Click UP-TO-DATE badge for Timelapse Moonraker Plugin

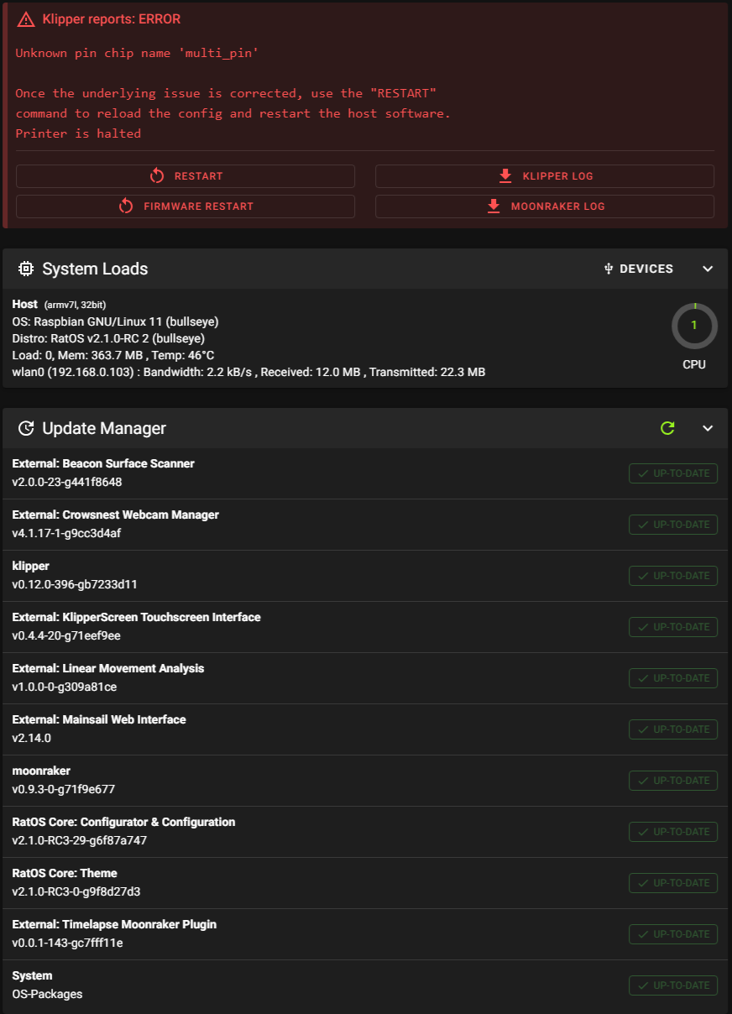pos(673,934)
